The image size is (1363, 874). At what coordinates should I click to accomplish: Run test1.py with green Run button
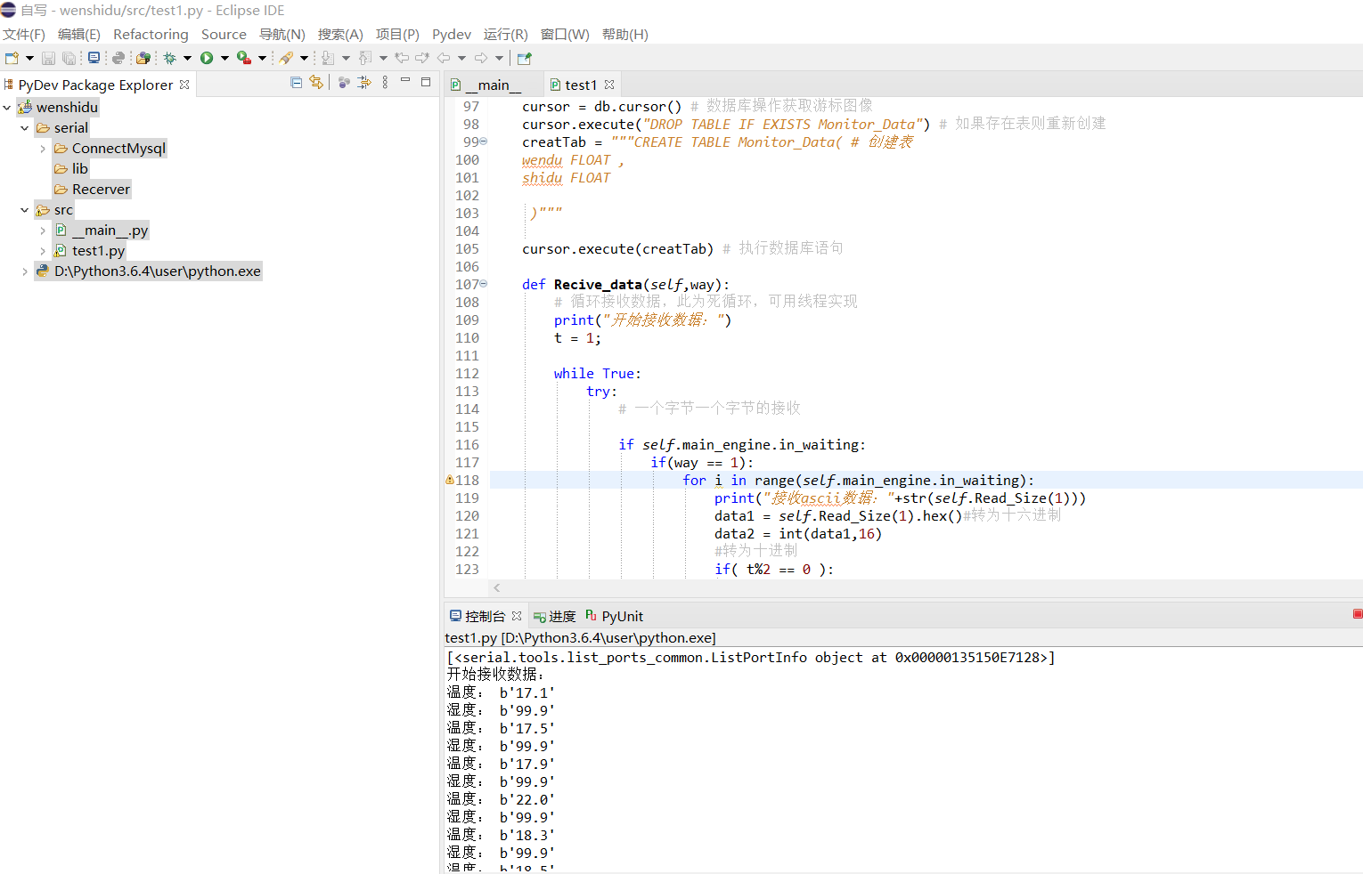pos(207,58)
